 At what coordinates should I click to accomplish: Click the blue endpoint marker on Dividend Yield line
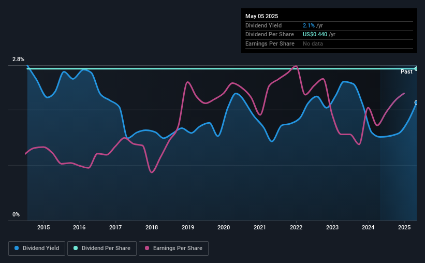click(x=416, y=103)
